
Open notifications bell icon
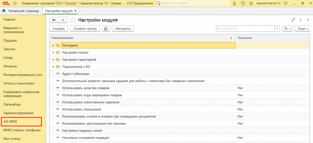[x=234, y=3]
